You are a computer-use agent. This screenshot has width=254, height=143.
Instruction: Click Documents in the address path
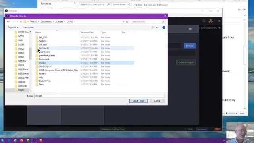tap(46, 21)
